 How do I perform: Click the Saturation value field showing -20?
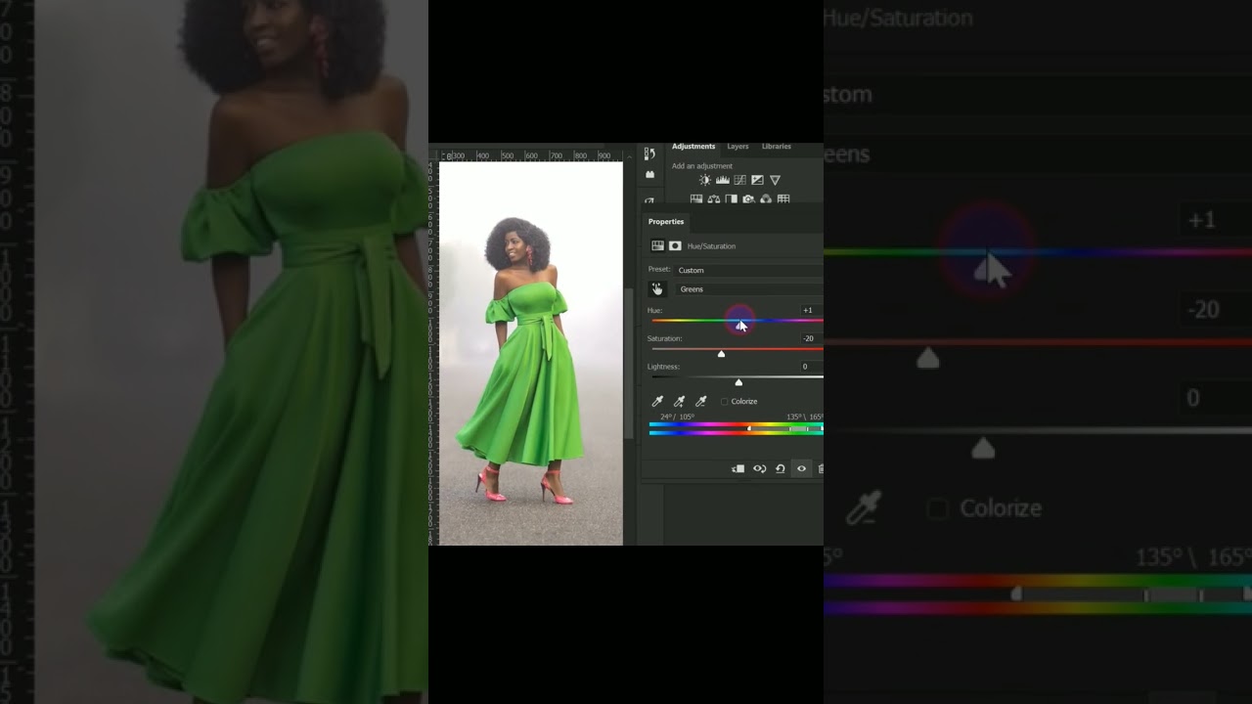[x=811, y=338]
